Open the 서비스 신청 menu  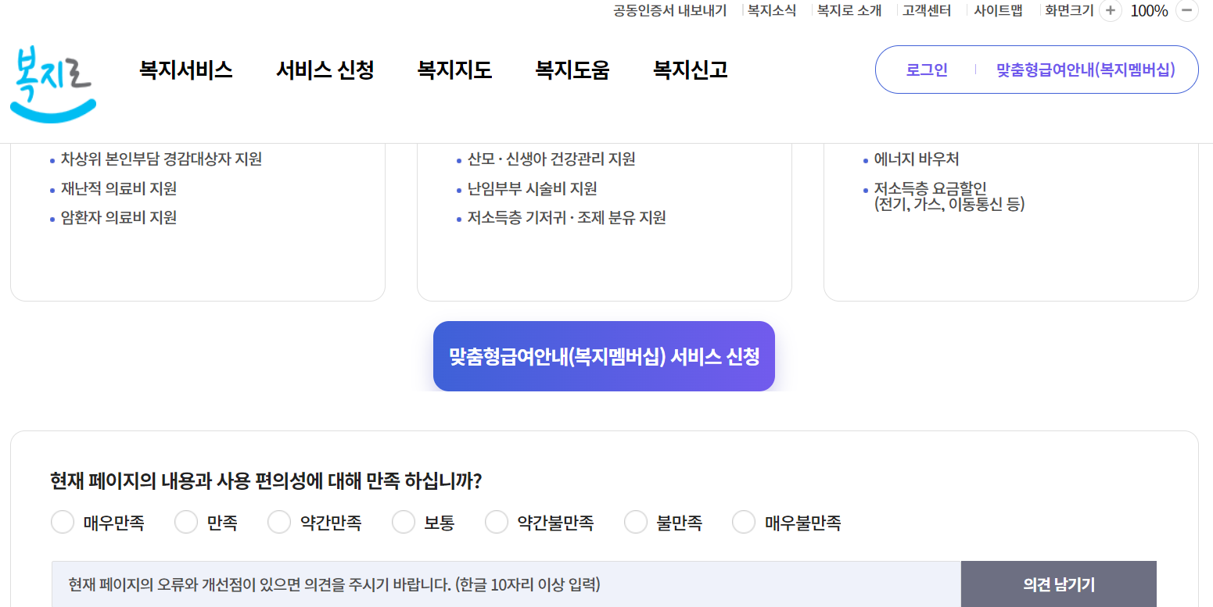pyautogui.click(x=325, y=70)
